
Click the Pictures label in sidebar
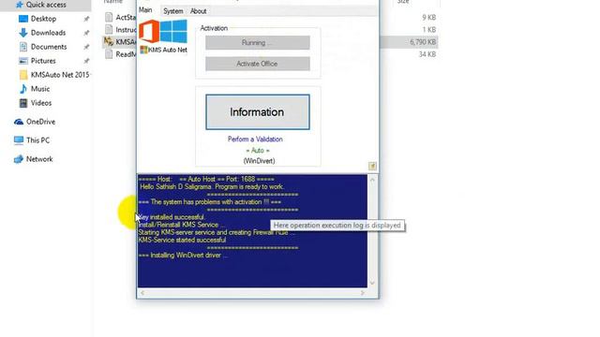43,61
